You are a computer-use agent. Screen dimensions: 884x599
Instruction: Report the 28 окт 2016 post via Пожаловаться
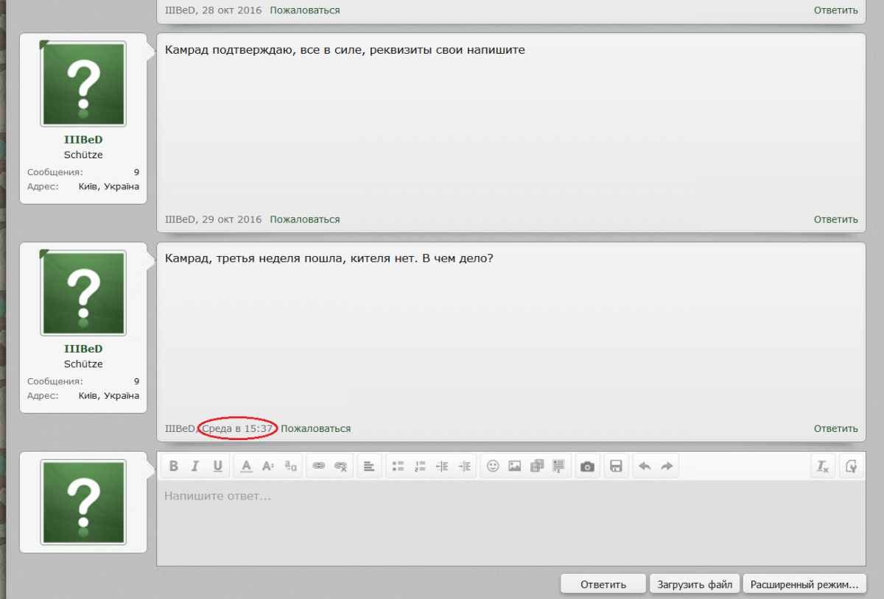pos(305,10)
